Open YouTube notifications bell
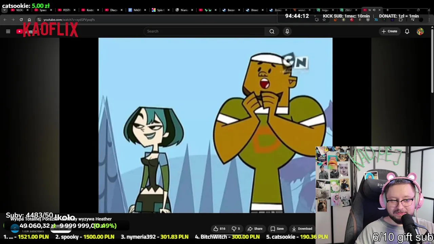This screenshot has width=434, height=244. [407, 31]
